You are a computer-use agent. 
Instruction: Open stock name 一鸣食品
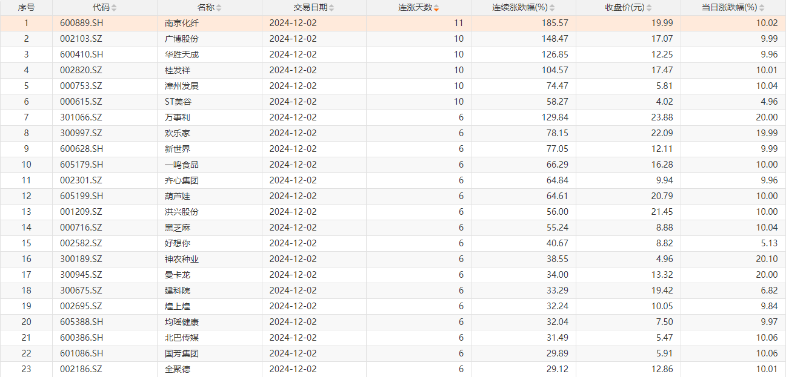point(182,165)
